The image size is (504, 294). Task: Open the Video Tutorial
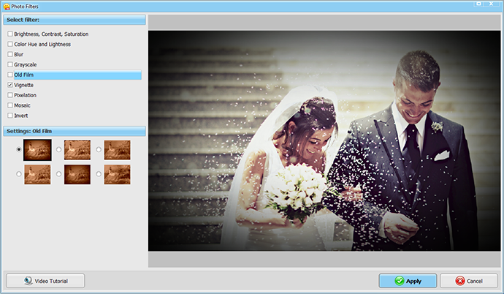(45, 281)
